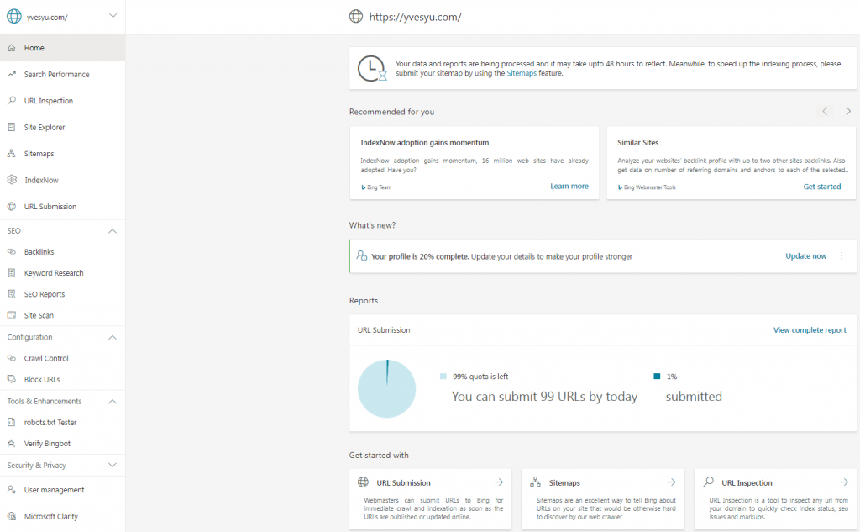Viewport: 860px width, 532px height.
Task: Click the Microsoft Clarity icon
Action: [x=12, y=516]
